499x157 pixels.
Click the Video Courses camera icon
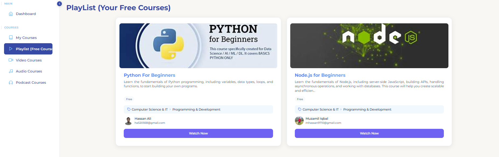(11, 60)
